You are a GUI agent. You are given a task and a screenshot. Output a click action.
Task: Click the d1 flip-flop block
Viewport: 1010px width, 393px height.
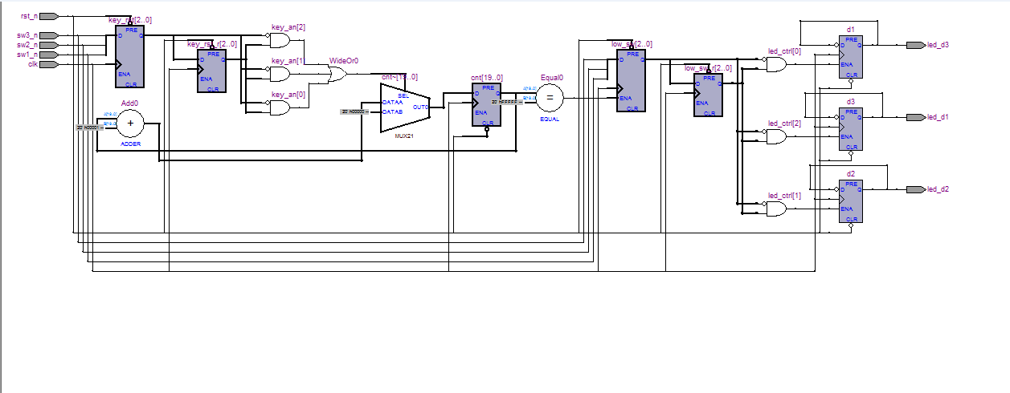[x=851, y=56]
